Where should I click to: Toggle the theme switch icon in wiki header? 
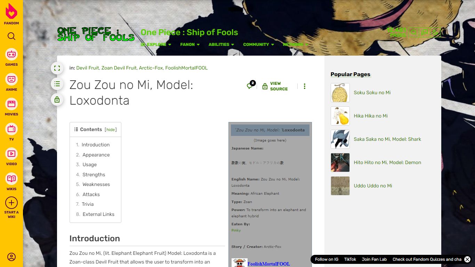[435, 32]
